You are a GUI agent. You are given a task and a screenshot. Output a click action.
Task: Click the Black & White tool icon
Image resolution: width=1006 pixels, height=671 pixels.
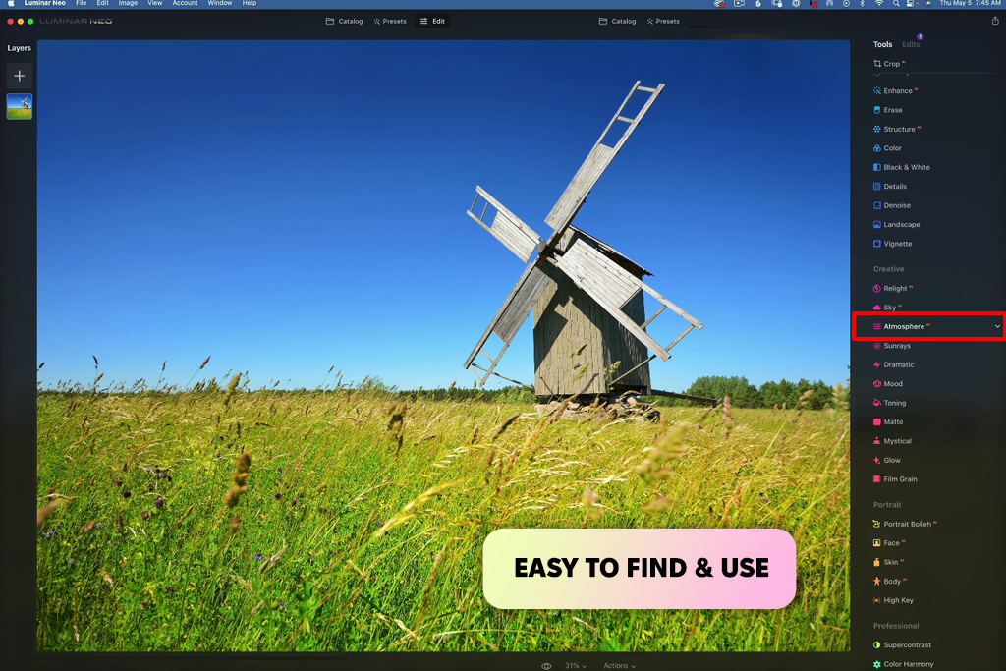[877, 167]
